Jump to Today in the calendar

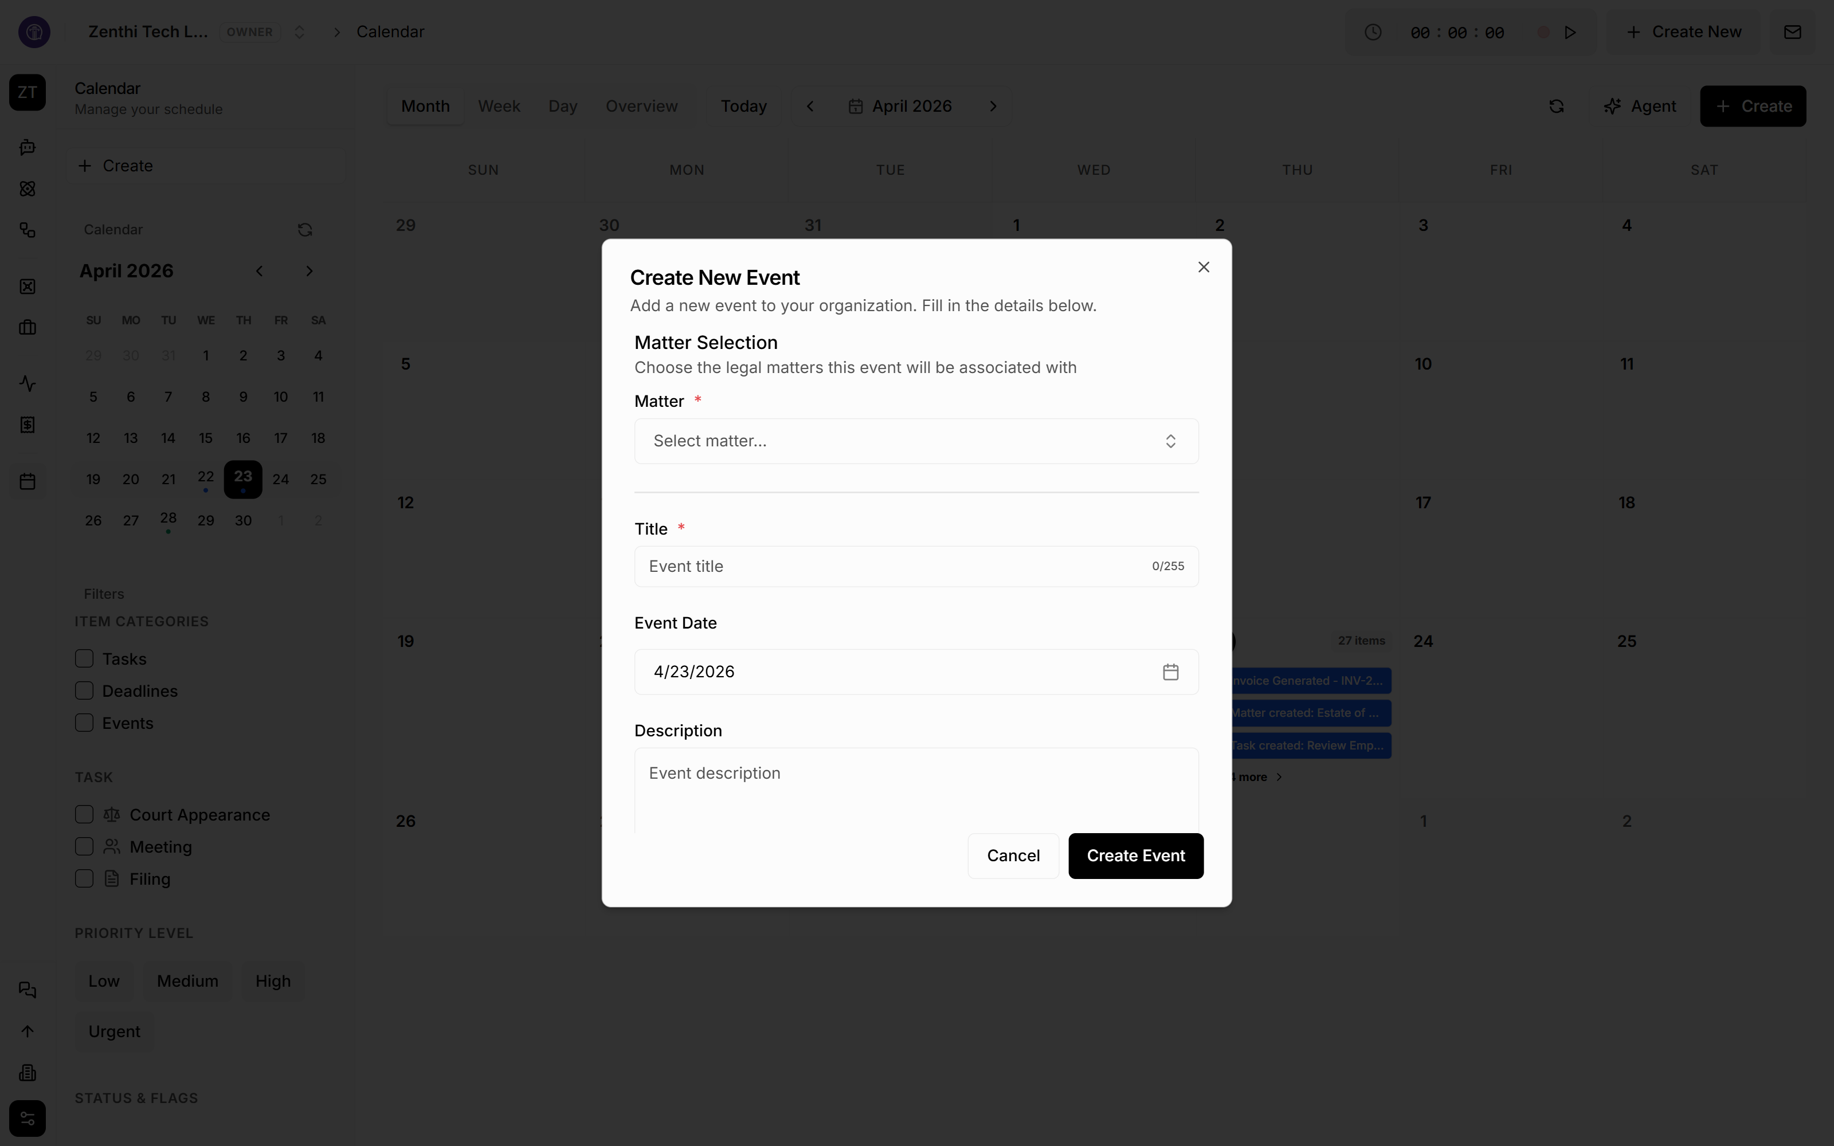click(x=743, y=106)
